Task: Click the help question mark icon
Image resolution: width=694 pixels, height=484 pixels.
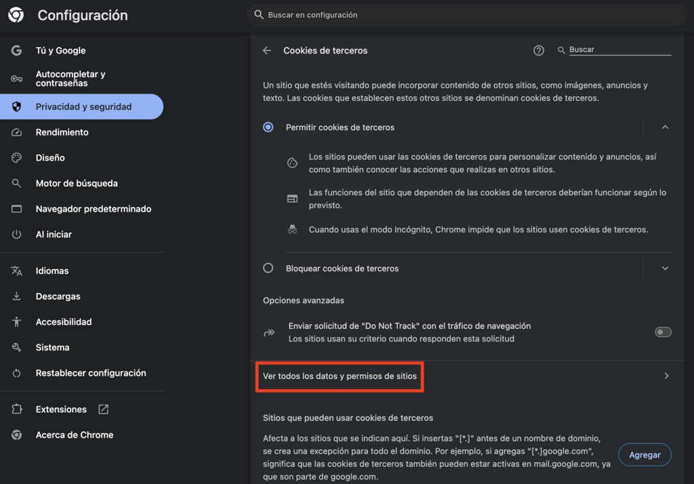Action: point(538,49)
